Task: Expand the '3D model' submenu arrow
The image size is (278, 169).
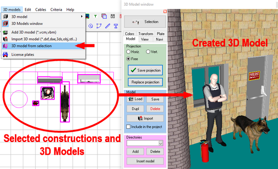Action: click(x=82, y=16)
